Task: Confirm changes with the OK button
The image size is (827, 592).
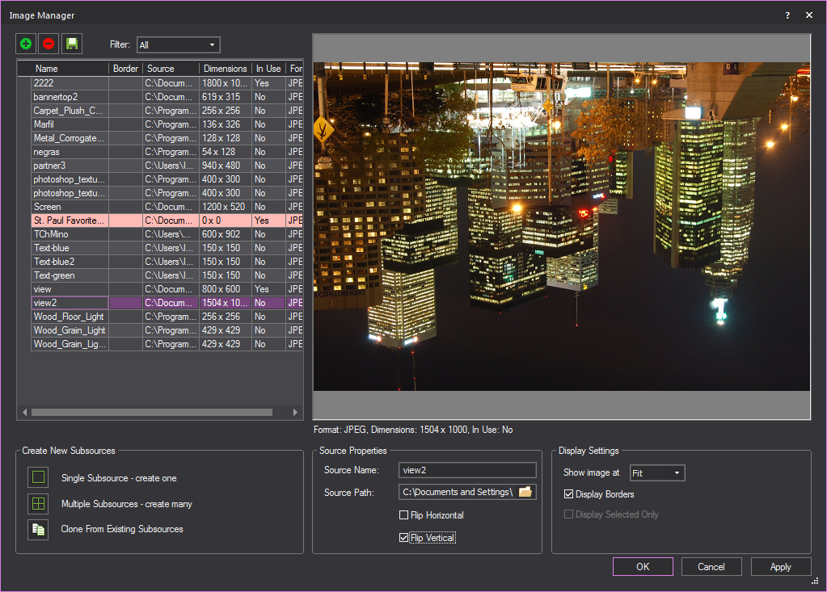Action: point(642,566)
